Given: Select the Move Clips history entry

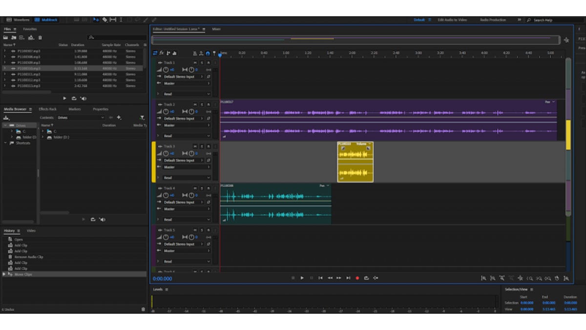Looking at the screenshot, I should coord(73,275).
